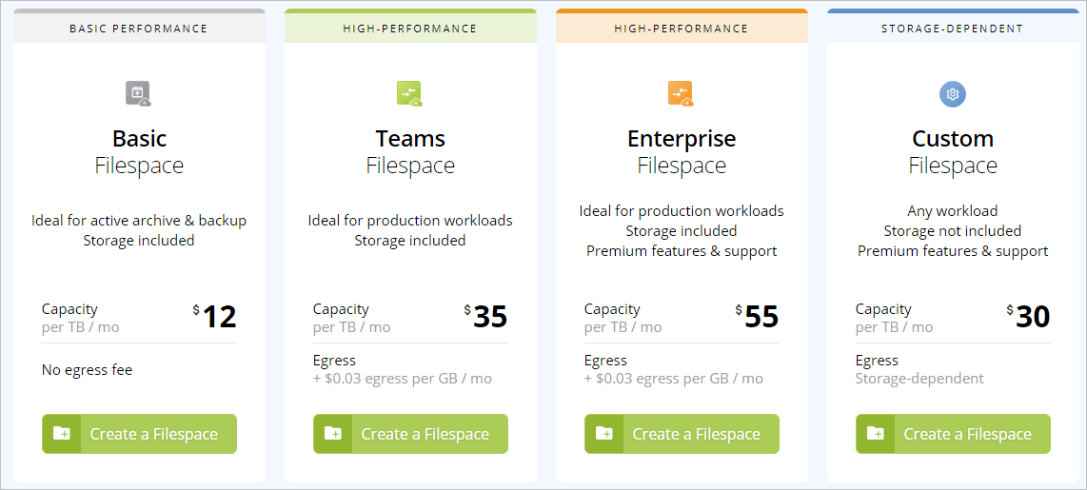
Task: Click the Storage-dependent egress text on Custom
Action: (x=919, y=379)
